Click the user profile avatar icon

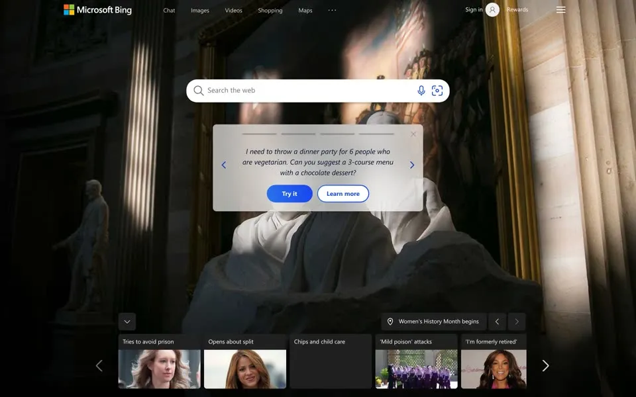(492, 10)
